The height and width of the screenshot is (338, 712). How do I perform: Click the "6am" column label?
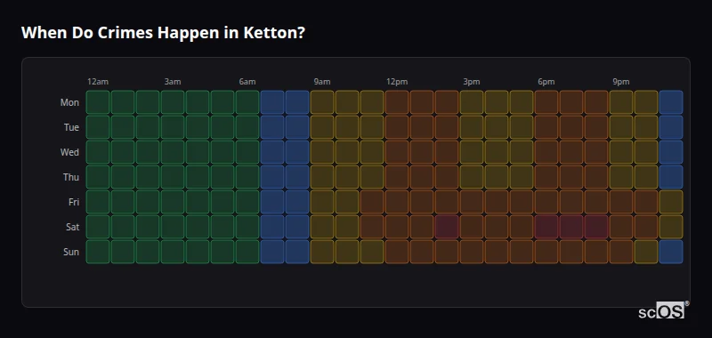247,82
